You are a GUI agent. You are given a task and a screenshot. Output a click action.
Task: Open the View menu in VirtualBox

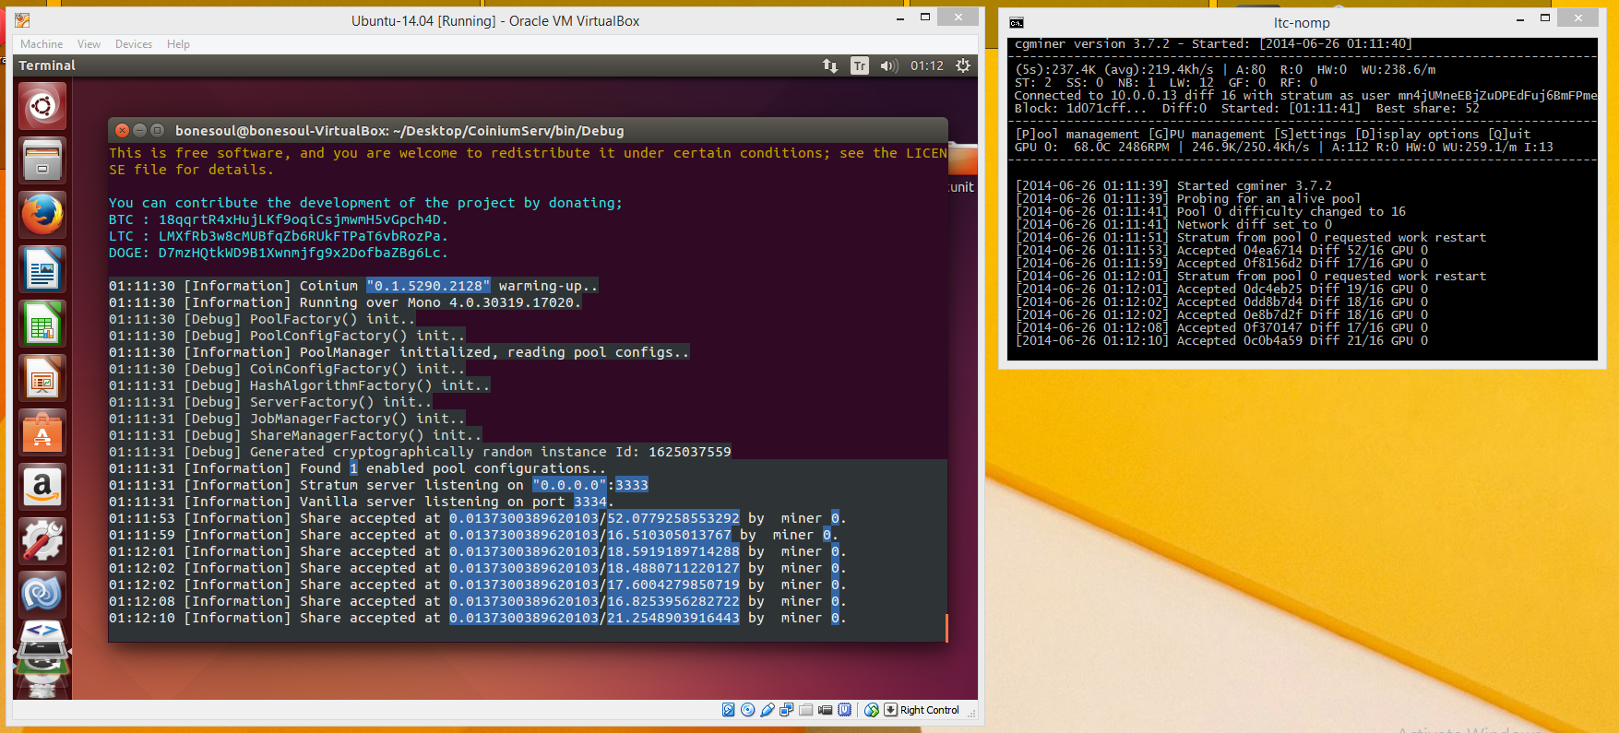[x=89, y=44]
